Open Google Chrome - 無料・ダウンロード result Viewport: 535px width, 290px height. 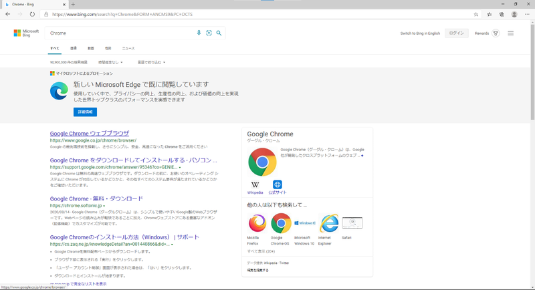coord(96,198)
